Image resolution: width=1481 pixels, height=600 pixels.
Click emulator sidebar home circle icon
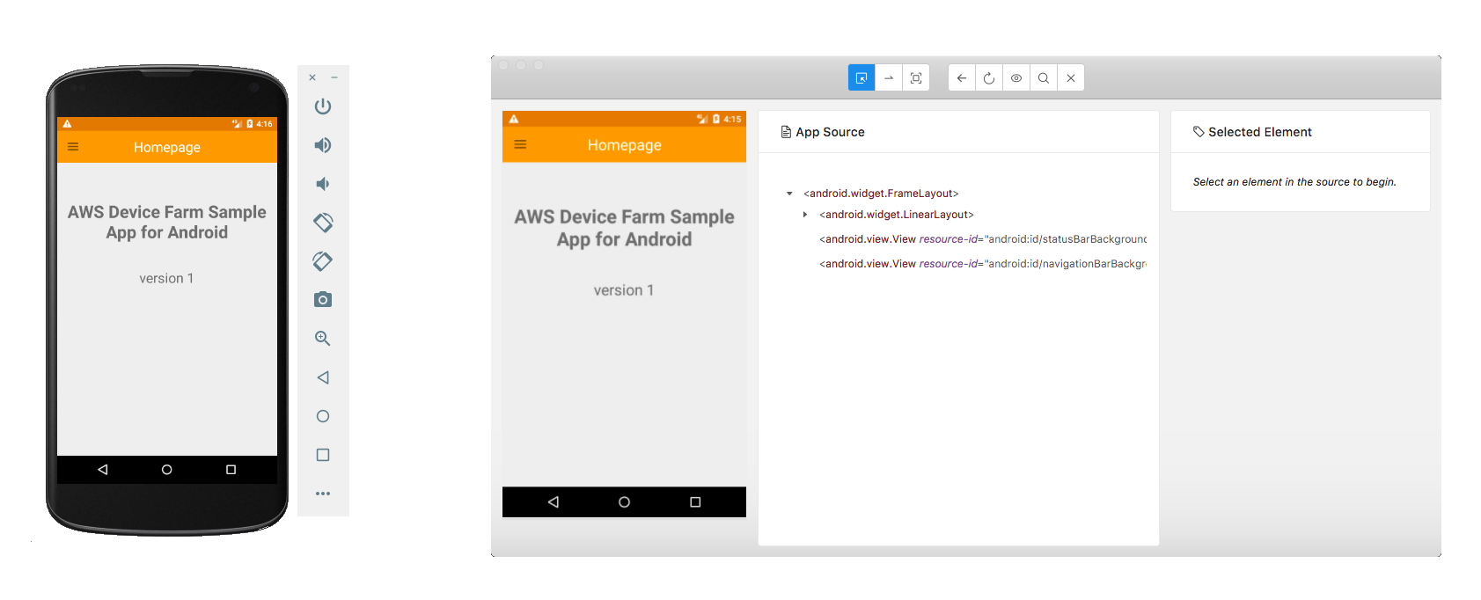point(323,416)
